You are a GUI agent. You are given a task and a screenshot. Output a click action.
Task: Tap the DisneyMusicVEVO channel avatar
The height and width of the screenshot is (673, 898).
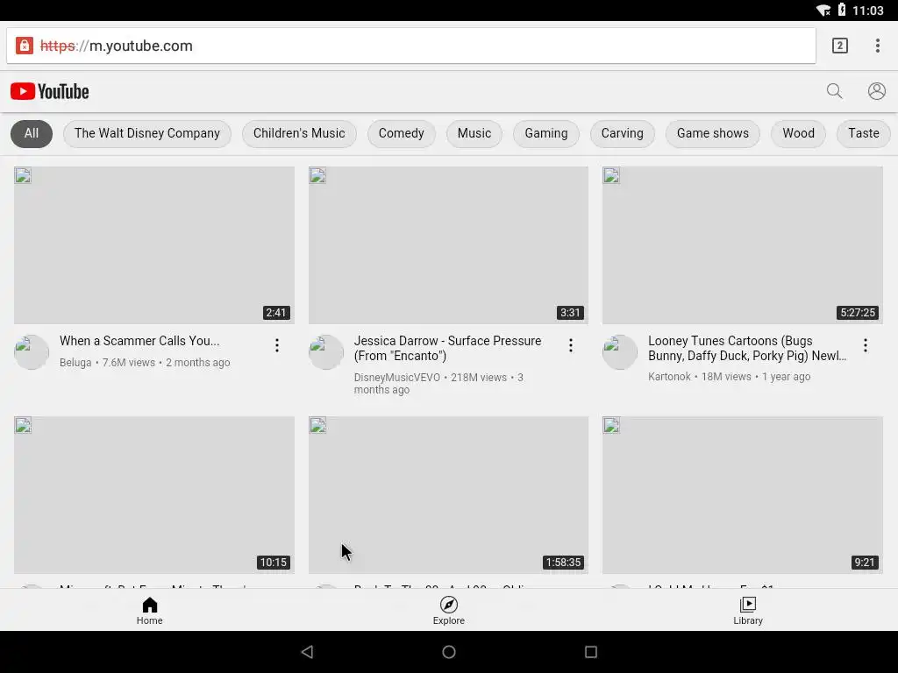tap(326, 352)
